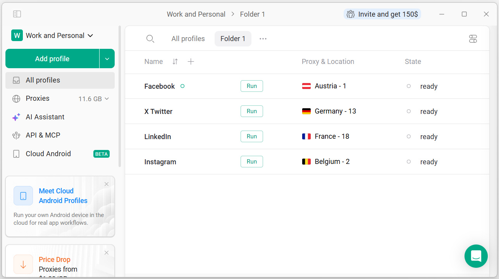Open the profile search magnifier
This screenshot has height=279, width=499.
pyautogui.click(x=150, y=39)
